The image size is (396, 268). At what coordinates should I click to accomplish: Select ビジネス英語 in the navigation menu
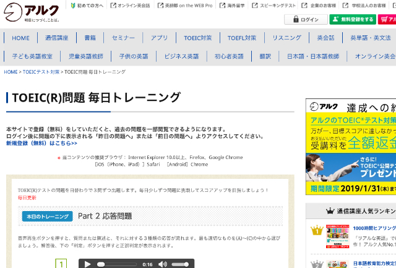[x=181, y=56]
